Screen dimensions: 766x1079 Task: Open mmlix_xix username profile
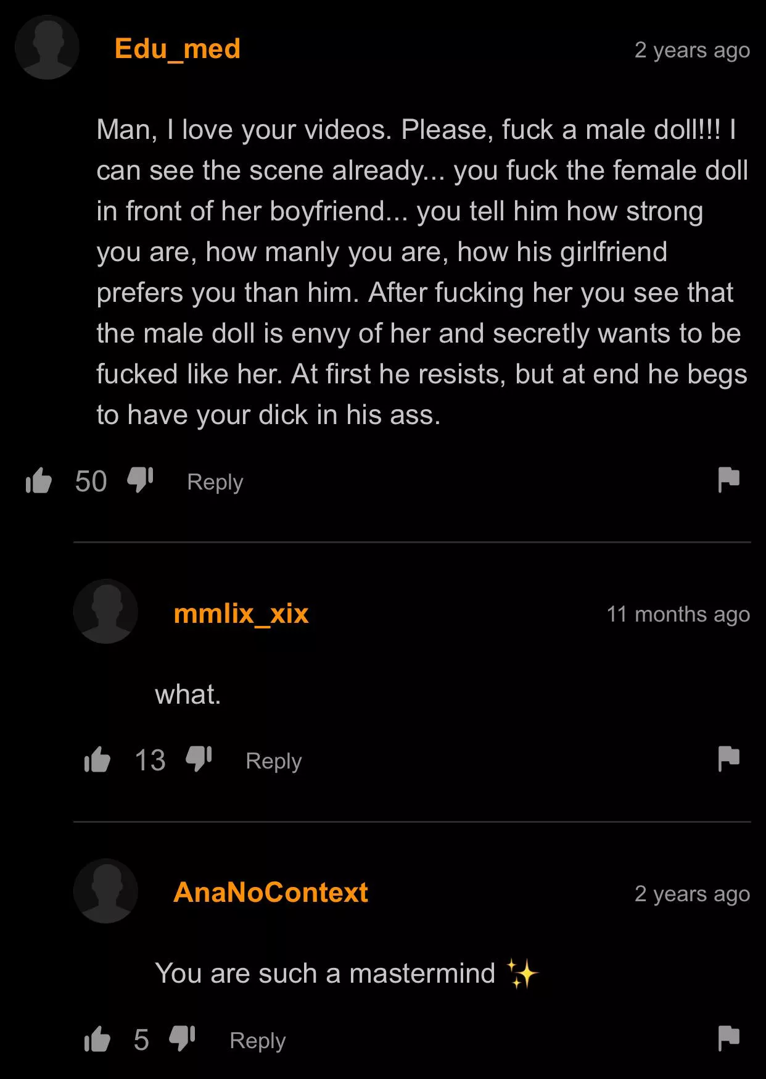coord(241,614)
